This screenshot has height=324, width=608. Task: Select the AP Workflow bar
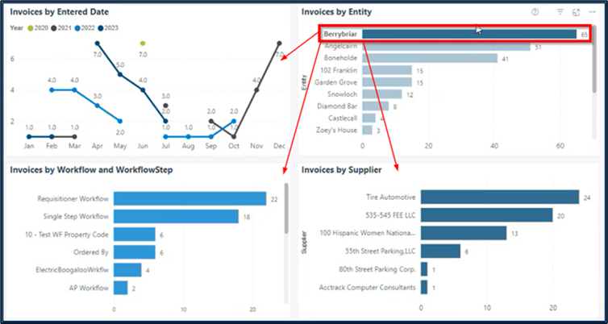click(x=121, y=288)
